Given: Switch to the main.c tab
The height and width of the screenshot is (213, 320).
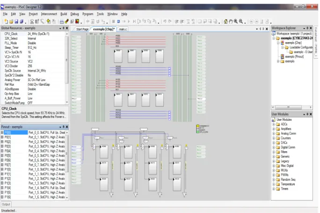Looking at the screenshot, I should click(x=123, y=29).
